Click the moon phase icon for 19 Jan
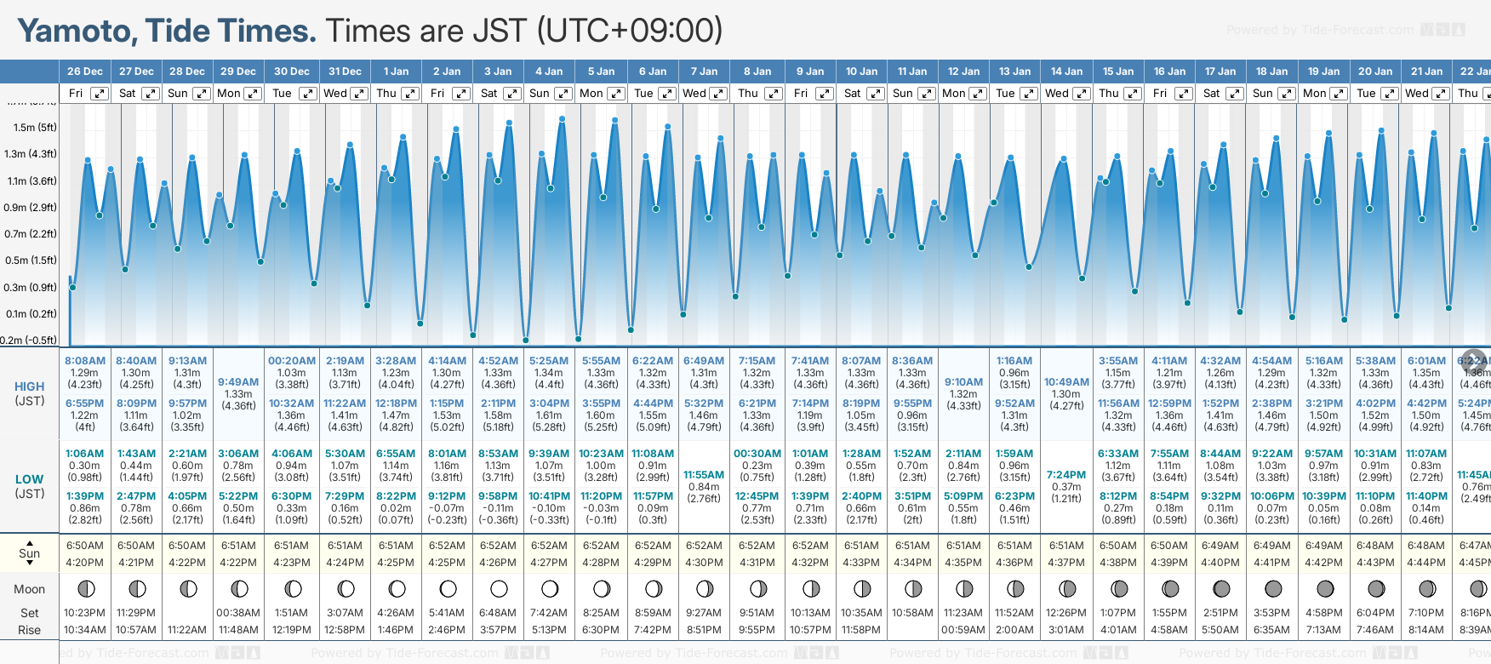Image resolution: width=1491 pixels, height=664 pixels. (1324, 588)
